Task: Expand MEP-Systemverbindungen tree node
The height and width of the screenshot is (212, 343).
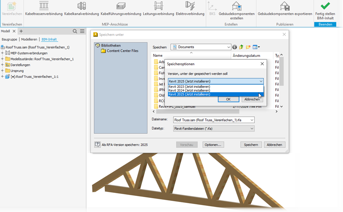Action: point(2,53)
